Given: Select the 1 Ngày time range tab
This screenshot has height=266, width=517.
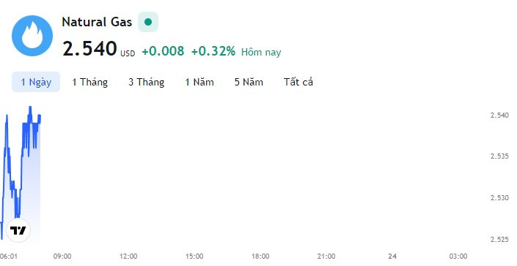Looking at the screenshot, I should click(x=36, y=82).
